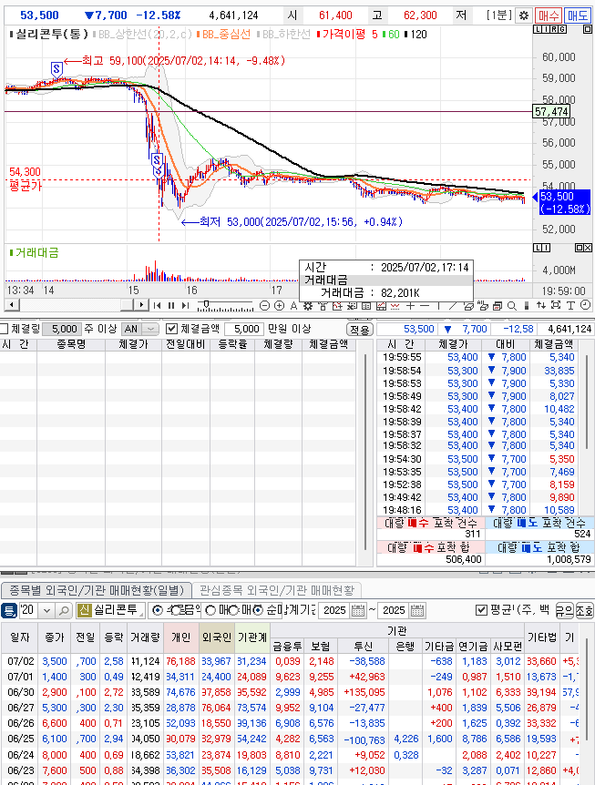Viewport: 595px width, 785px height.
Task: Click chart horizontal scrollbar right arrow
Action: pos(141,305)
